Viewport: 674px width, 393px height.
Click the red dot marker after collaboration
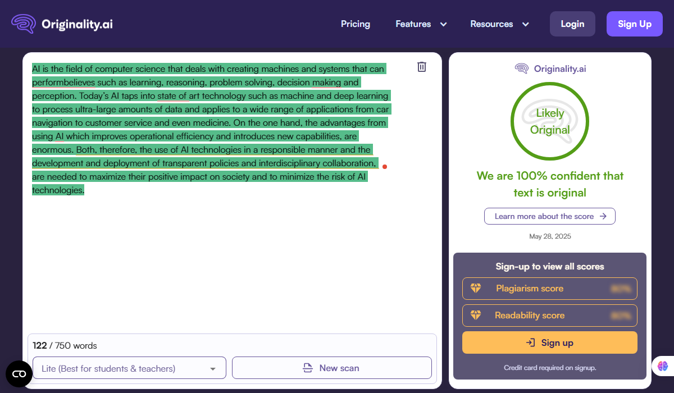coord(384,166)
